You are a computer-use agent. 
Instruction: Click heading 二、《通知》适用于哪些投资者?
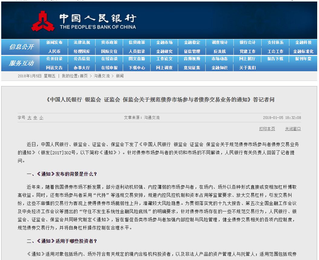tap(62, 241)
